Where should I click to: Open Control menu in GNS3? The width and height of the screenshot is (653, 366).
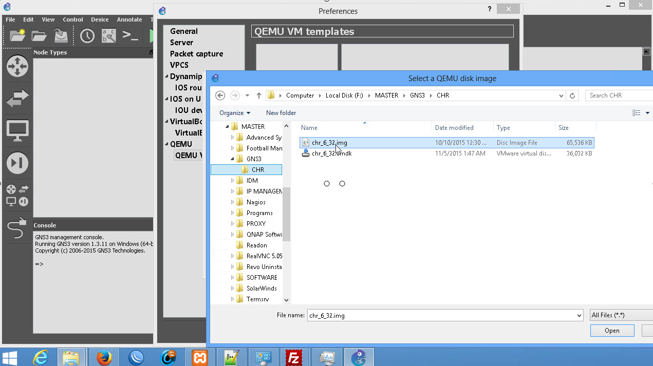point(73,20)
